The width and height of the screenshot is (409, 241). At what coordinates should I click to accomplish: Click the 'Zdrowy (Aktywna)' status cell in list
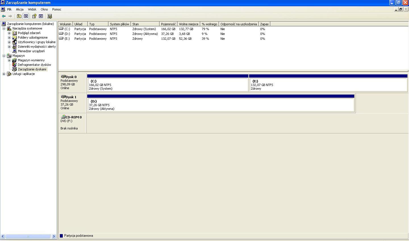(145, 34)
